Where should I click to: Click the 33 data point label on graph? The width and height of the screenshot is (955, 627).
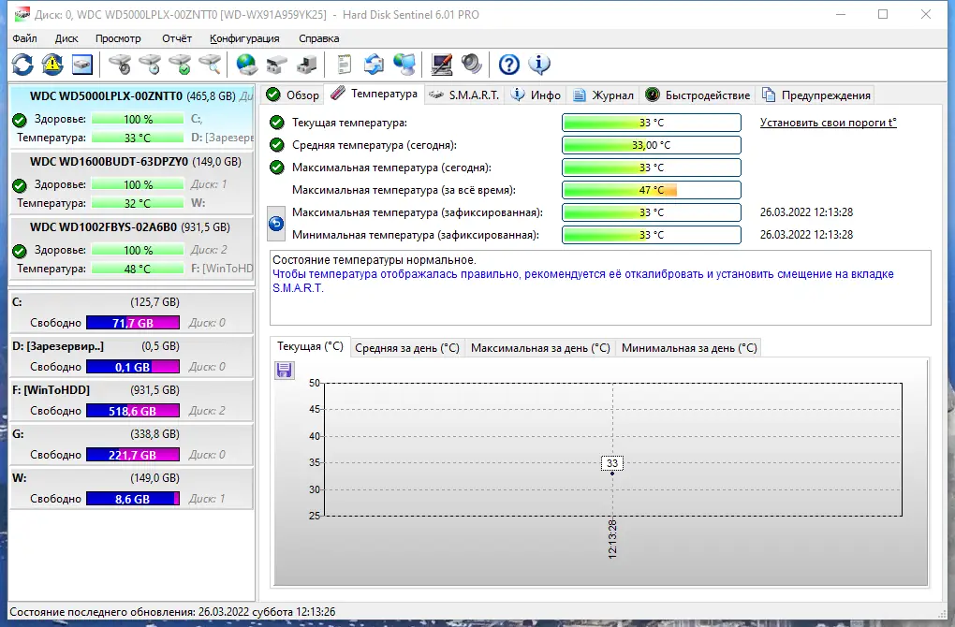(612, 463)
